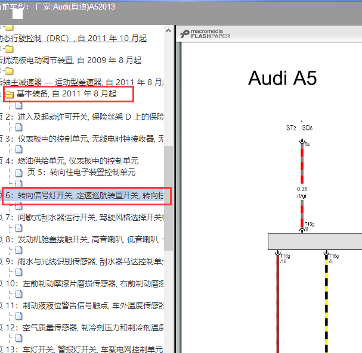The width and height of the screenshot is (362, 353).
Task: Open 页 8: 发动机舱盖接触开关 page
Action: (x=82, y=239)
